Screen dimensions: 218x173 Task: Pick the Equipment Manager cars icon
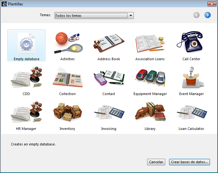click(150, 78)
